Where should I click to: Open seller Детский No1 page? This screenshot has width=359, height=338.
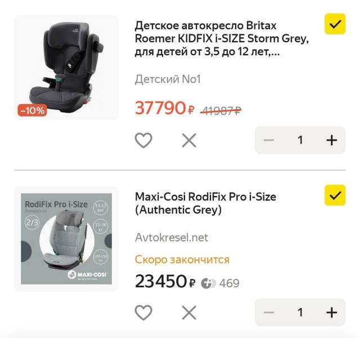coord(168,79)
